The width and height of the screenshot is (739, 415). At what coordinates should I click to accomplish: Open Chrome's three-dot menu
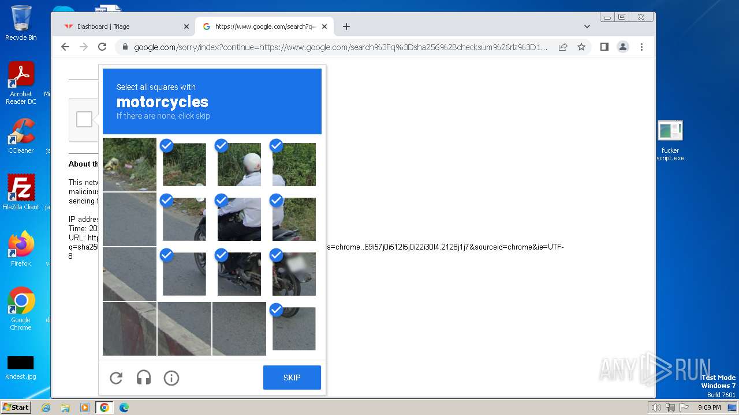point(641,47)
